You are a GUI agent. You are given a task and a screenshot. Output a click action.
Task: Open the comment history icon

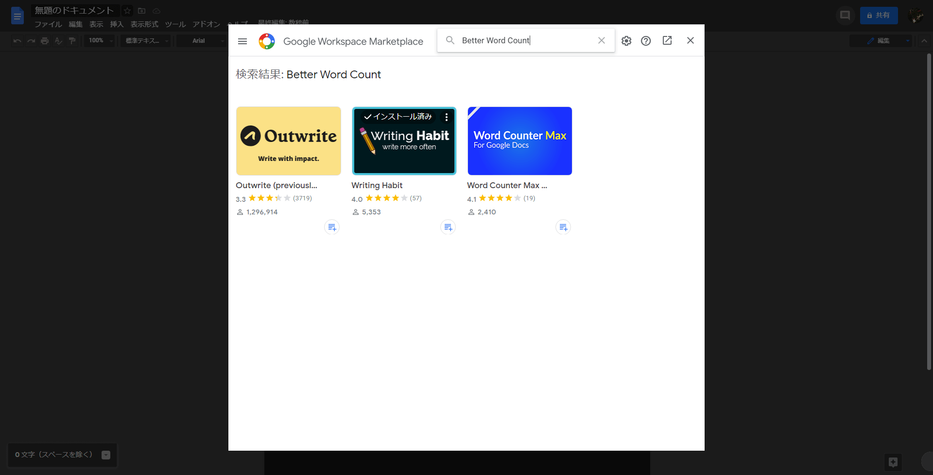tap(845, 16)
